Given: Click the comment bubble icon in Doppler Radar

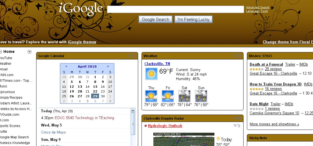Looking at the screenshot, I should (x=235, y=126).
